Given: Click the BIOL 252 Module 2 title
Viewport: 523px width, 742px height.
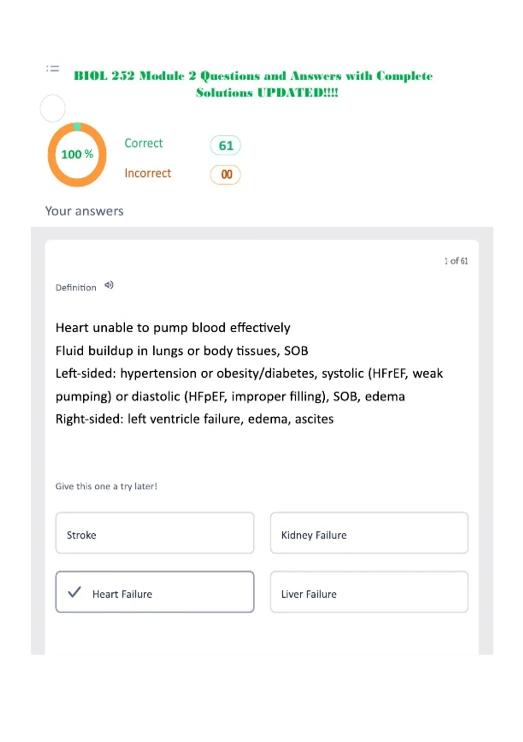Looking at the screenshot, I should tap(253, 84).
